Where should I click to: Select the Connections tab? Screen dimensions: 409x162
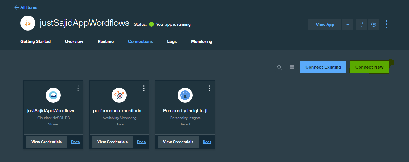pos(140,41)
